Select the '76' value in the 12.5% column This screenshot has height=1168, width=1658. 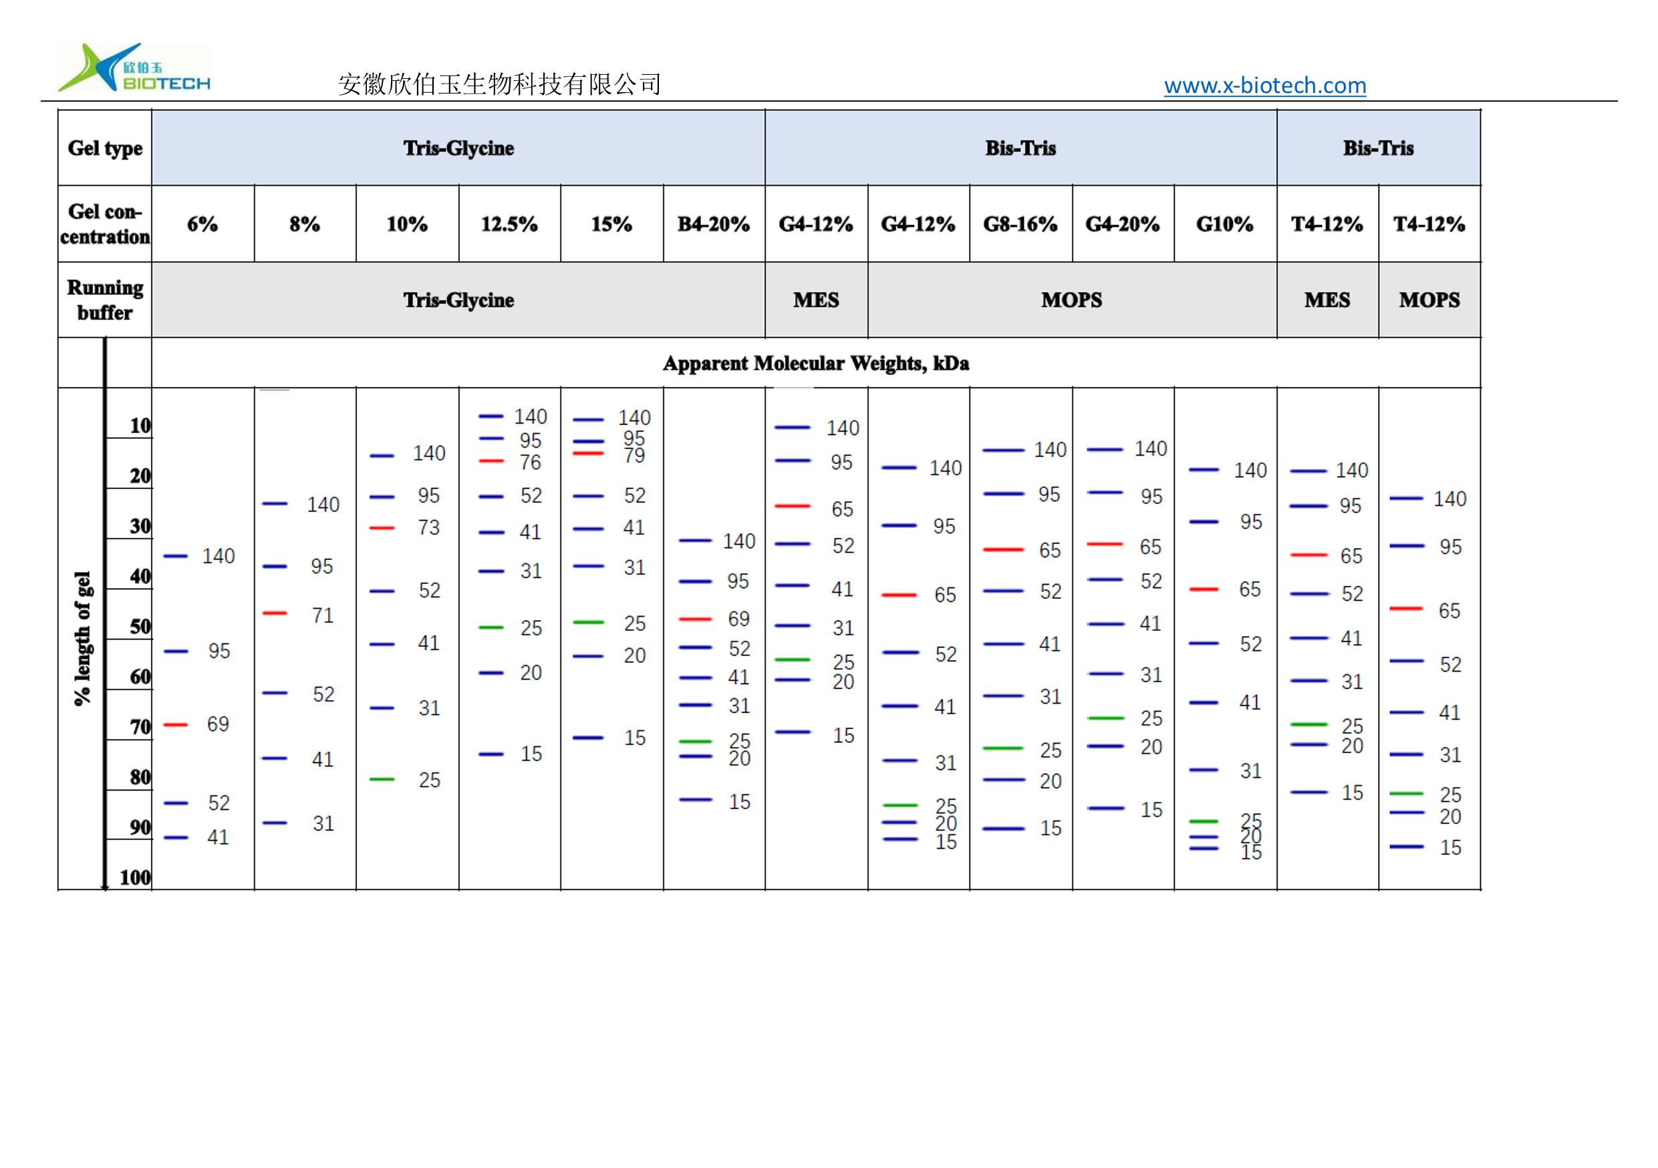(530, 462)
